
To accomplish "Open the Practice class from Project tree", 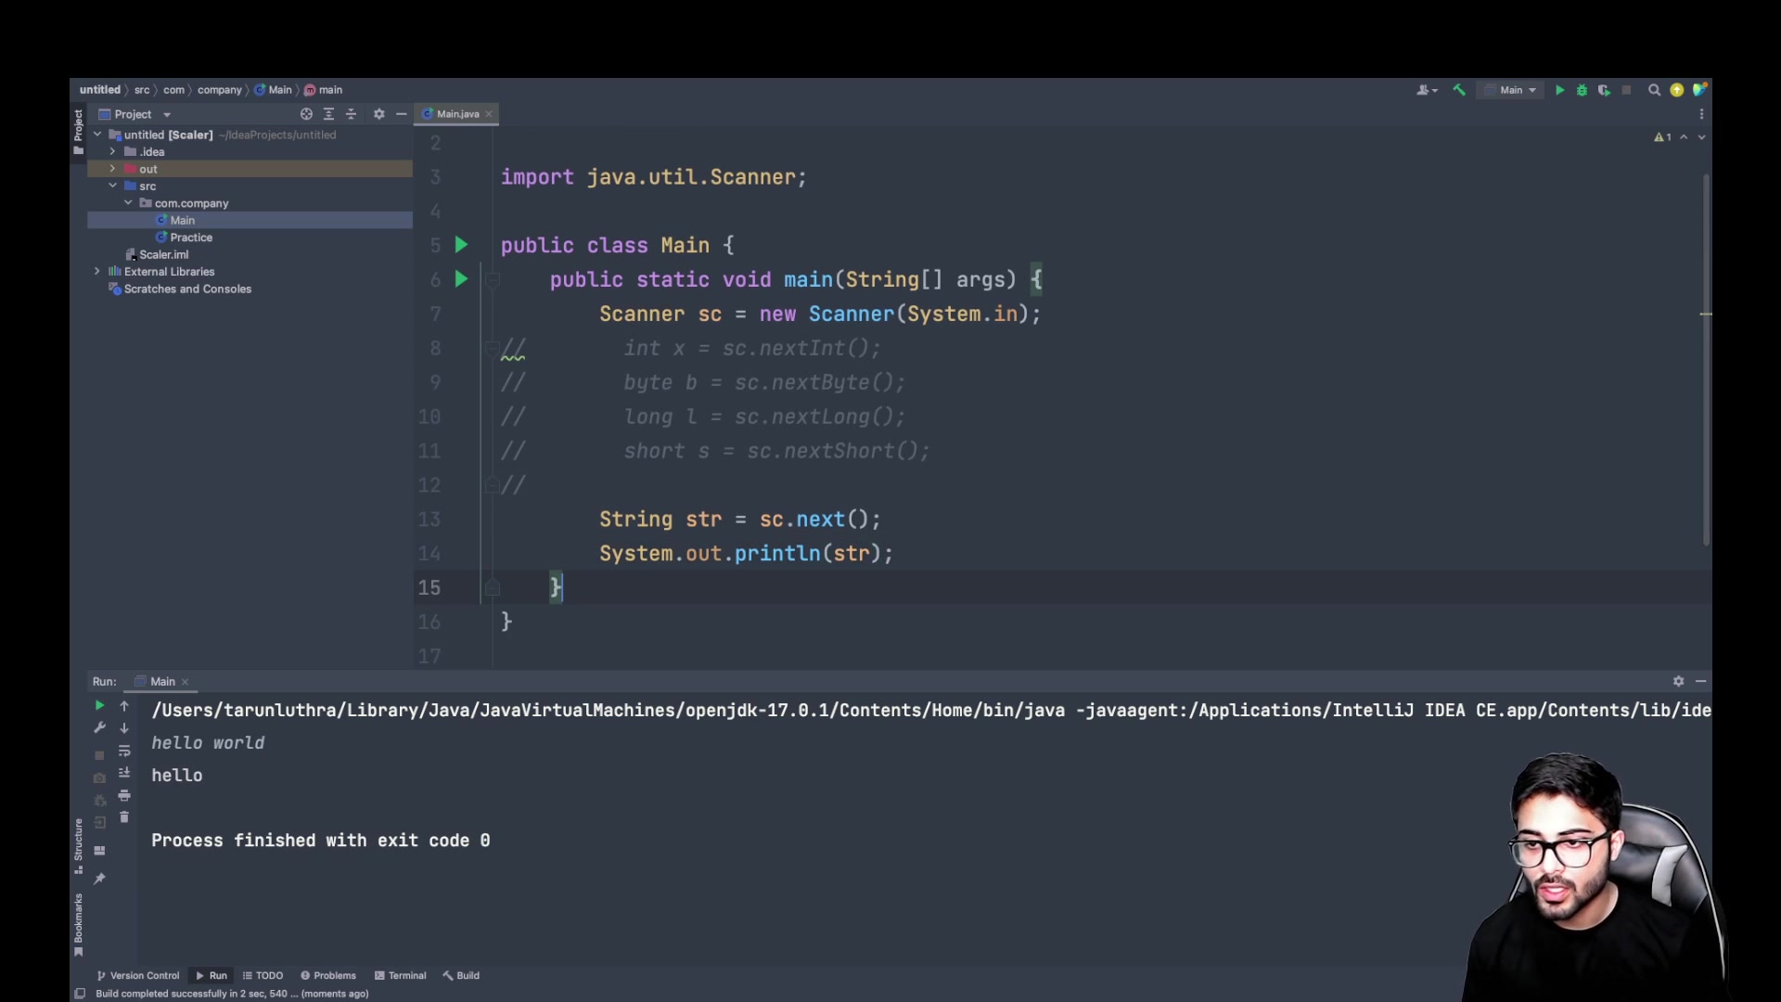I will point(191,238).
